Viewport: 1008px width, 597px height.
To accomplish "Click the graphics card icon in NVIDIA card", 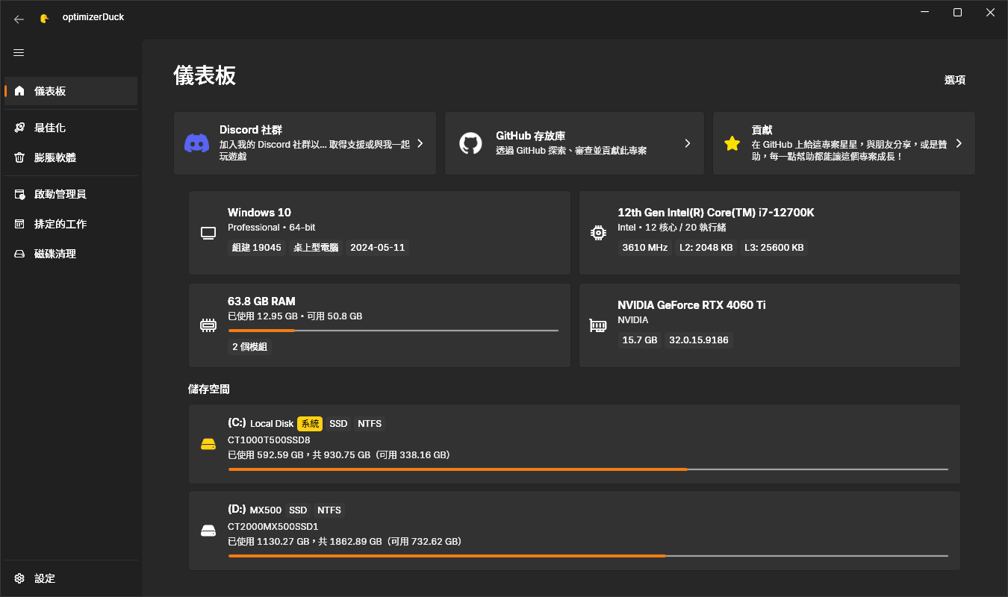I will tap(598, 325).
